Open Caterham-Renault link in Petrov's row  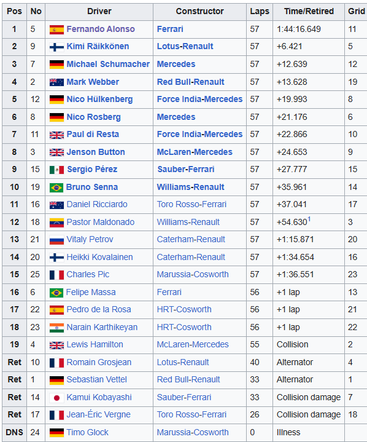(x=191, y=239)
